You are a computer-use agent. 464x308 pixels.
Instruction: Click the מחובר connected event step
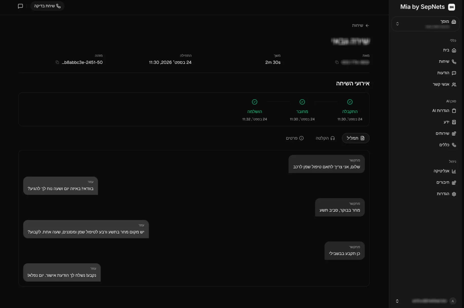click(302, 110)
